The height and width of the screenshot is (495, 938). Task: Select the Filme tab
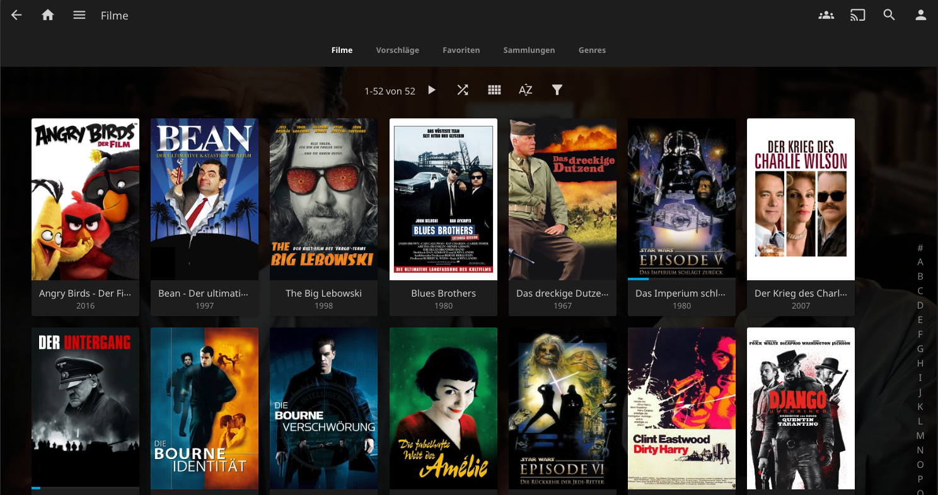342,50
